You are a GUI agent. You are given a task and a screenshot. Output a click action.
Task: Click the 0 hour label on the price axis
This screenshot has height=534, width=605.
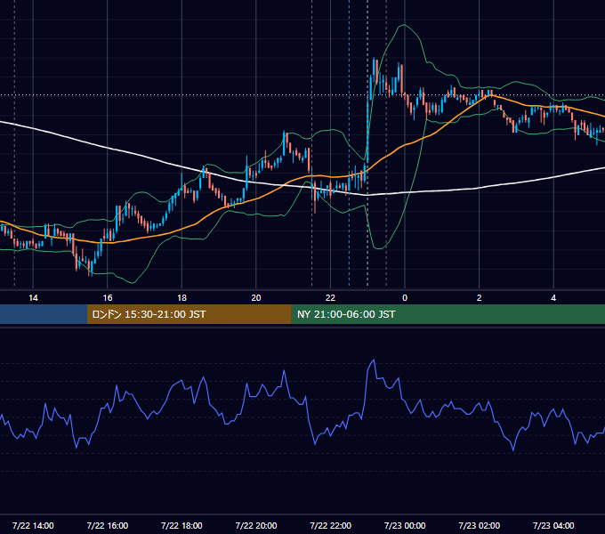pyautogui.click(x=405, y=298)
